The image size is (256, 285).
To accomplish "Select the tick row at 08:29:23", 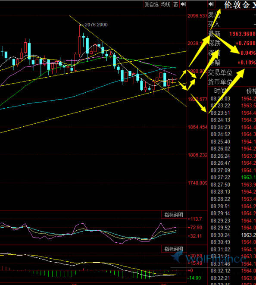I will coord(233,221).
